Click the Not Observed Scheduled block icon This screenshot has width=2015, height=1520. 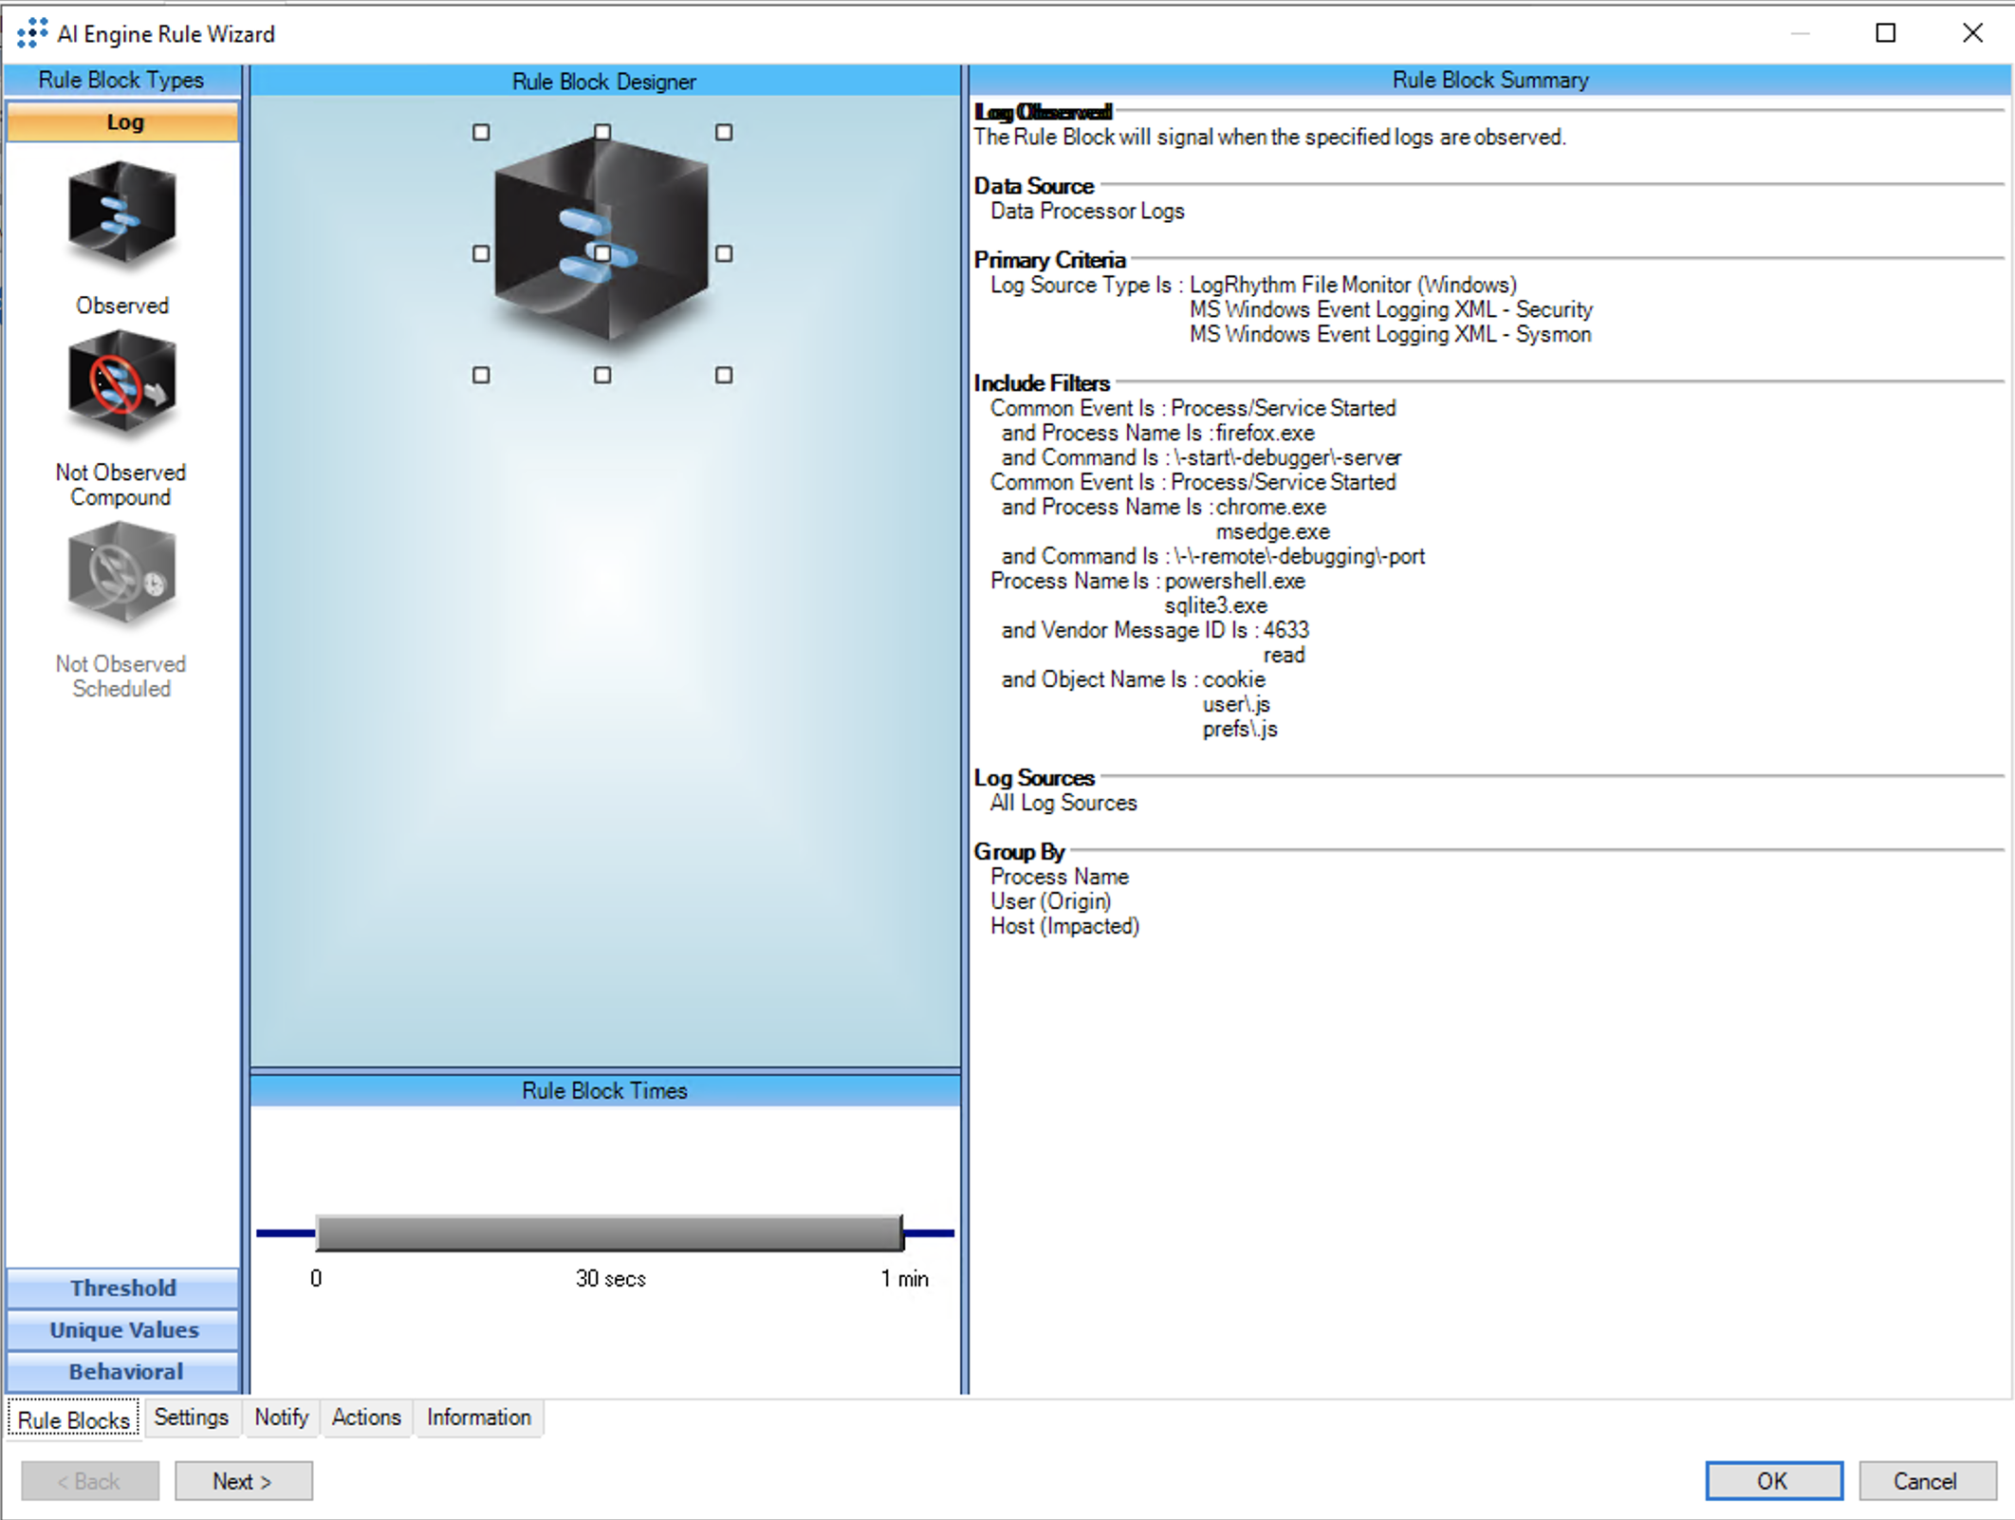click(x=121, y=574)
